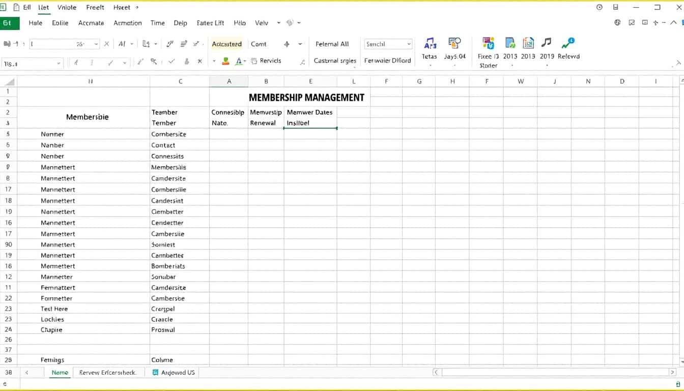The width and height of the screenshot is (684, 391).
Task: Click the JayS.04 icon in the ribbon
Action: click(x=454, y=43)
